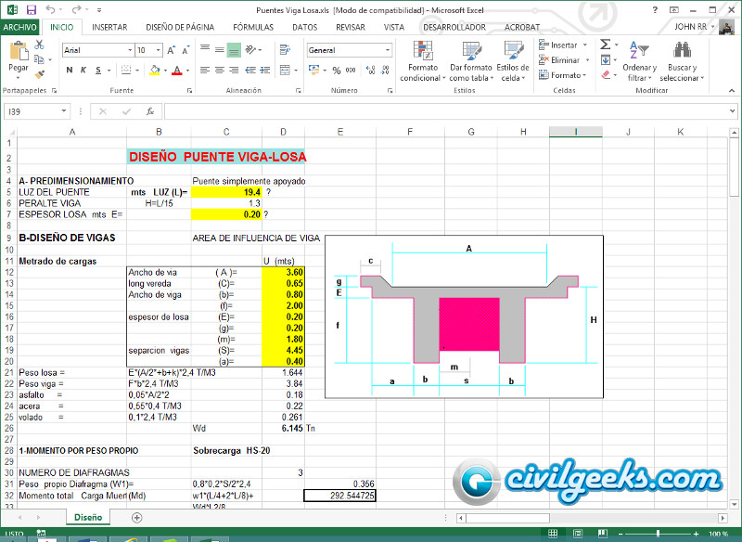Click the Save icon in quick access toolbar
742x542 pixels.
coord(31,9)
